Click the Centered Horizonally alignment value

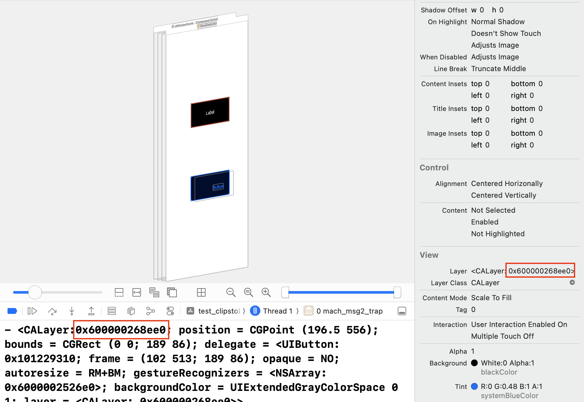[x=507, y=183]
